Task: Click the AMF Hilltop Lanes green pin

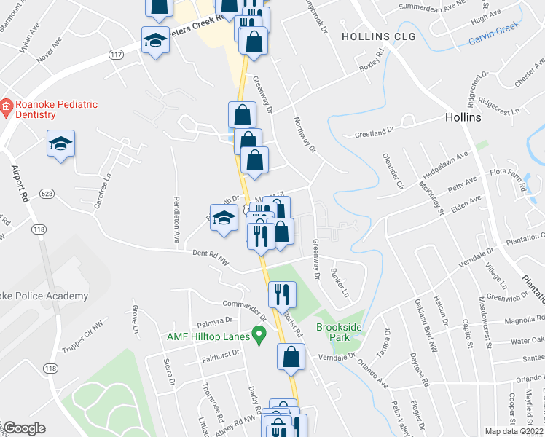Action: [x=259, y=336]
